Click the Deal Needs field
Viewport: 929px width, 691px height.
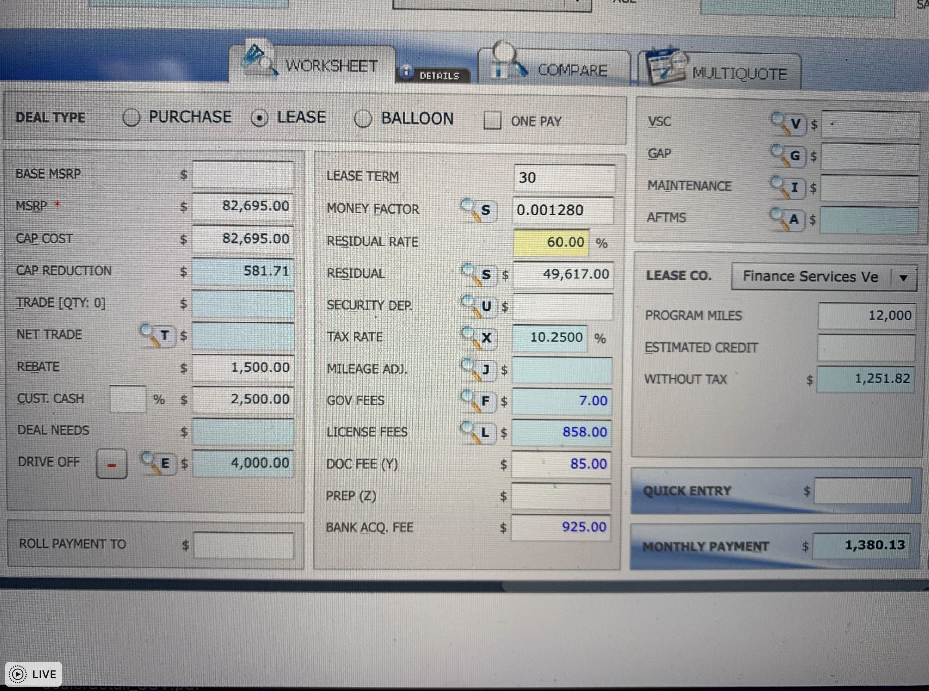point(243,432)
